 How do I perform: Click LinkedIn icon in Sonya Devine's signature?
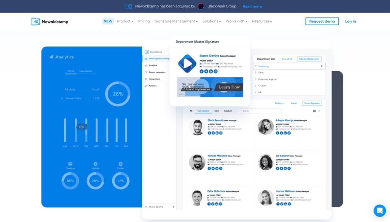211,71
